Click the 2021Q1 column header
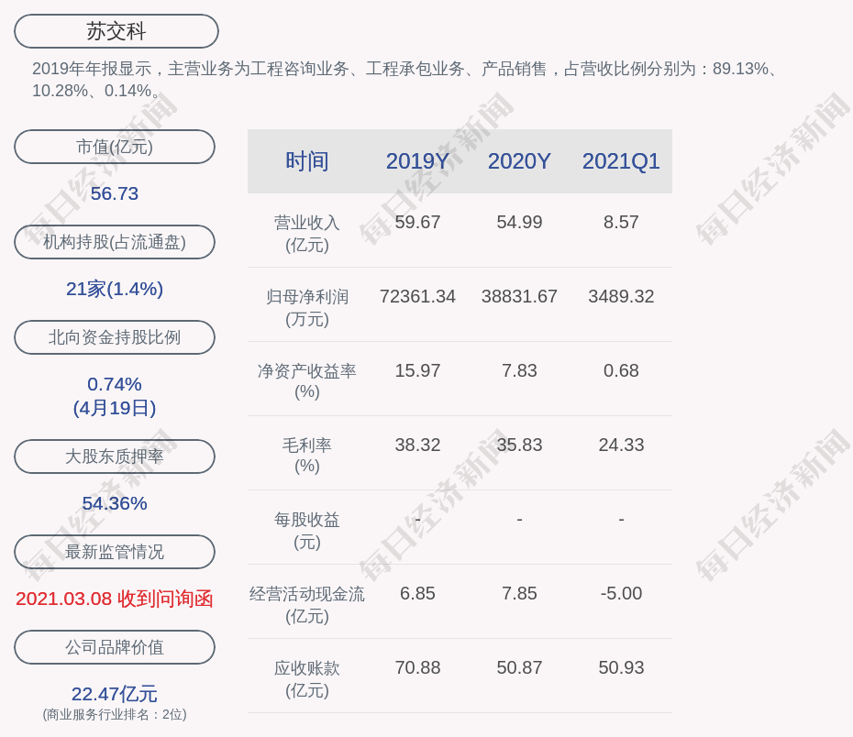The width and height of the screenshot is (853, 737). coord(621,161)
